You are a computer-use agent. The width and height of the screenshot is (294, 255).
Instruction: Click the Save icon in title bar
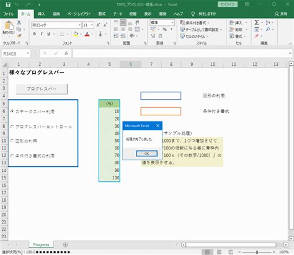click(x=8, y=4)
